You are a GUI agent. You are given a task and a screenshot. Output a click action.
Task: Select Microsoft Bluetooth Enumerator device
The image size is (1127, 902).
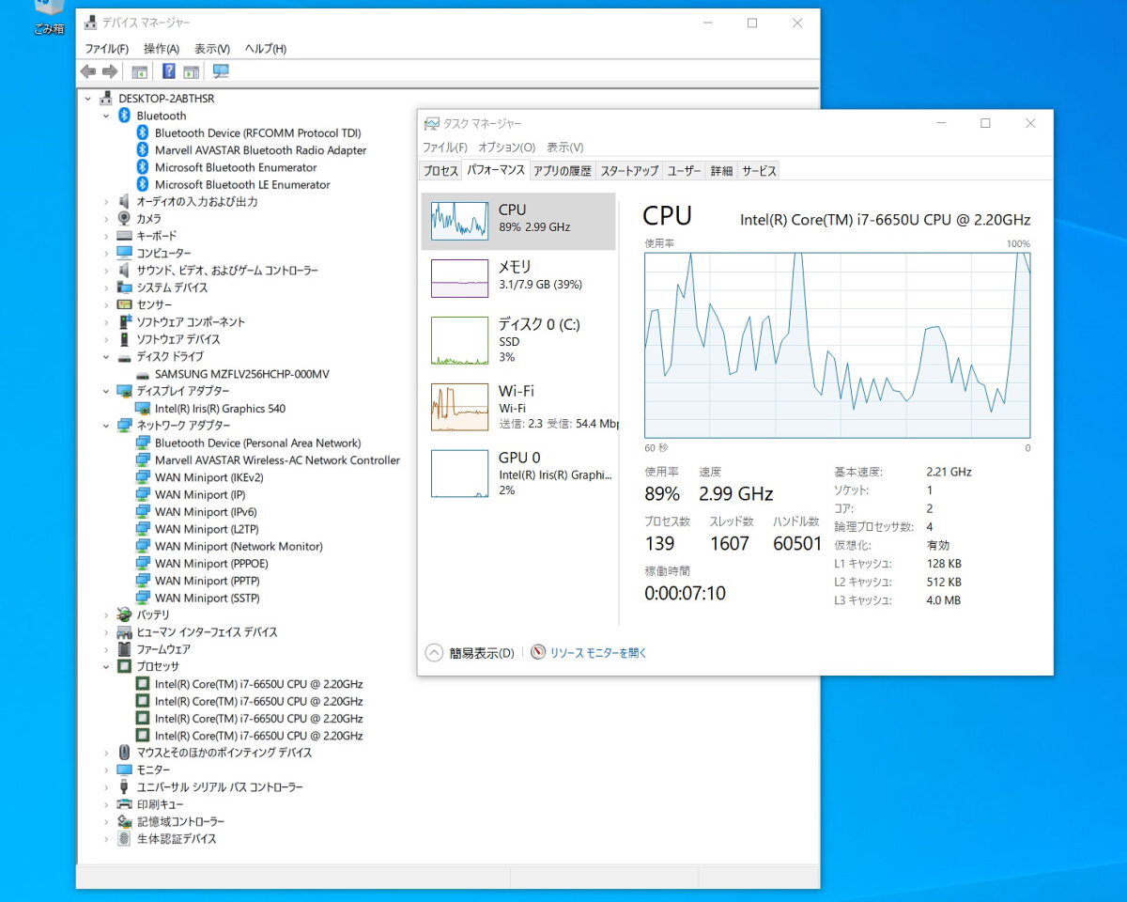[236, 167]
